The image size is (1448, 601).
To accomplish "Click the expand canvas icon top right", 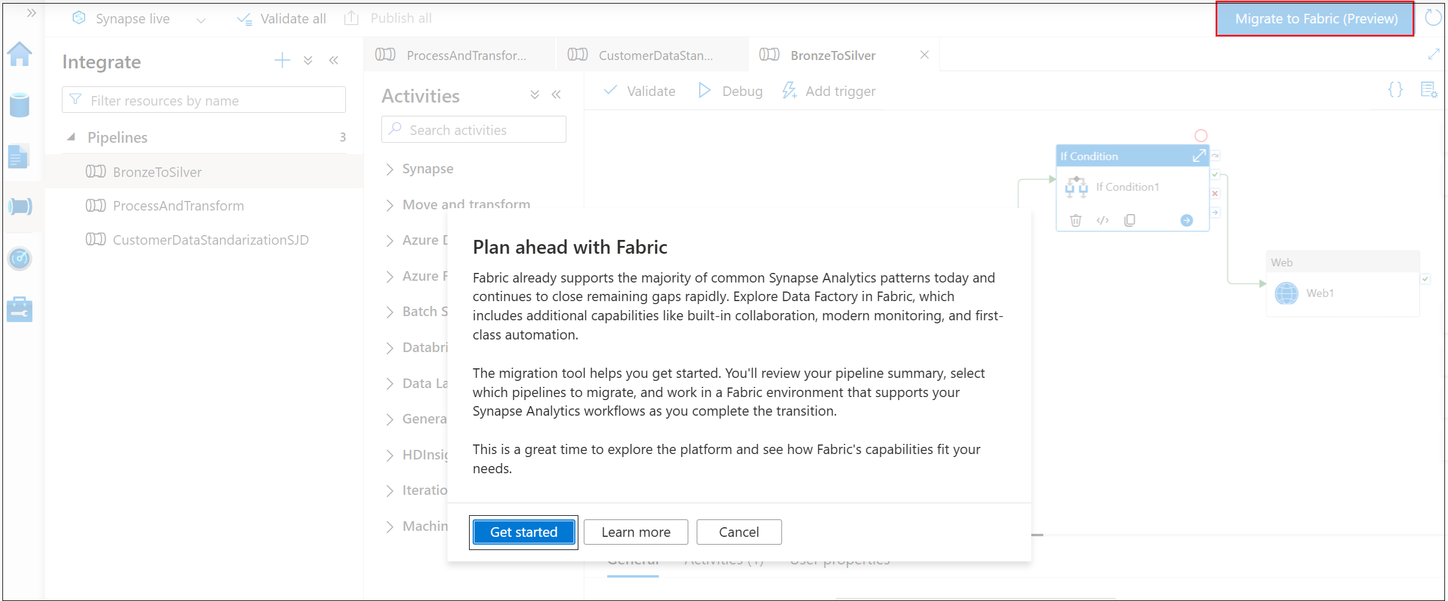I will [x=1434, y=55].
